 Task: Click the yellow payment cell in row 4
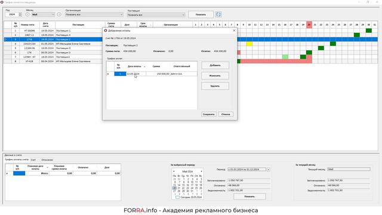tap(249, 44)
